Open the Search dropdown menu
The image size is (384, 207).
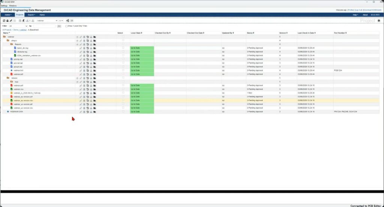tap(31, 15)
